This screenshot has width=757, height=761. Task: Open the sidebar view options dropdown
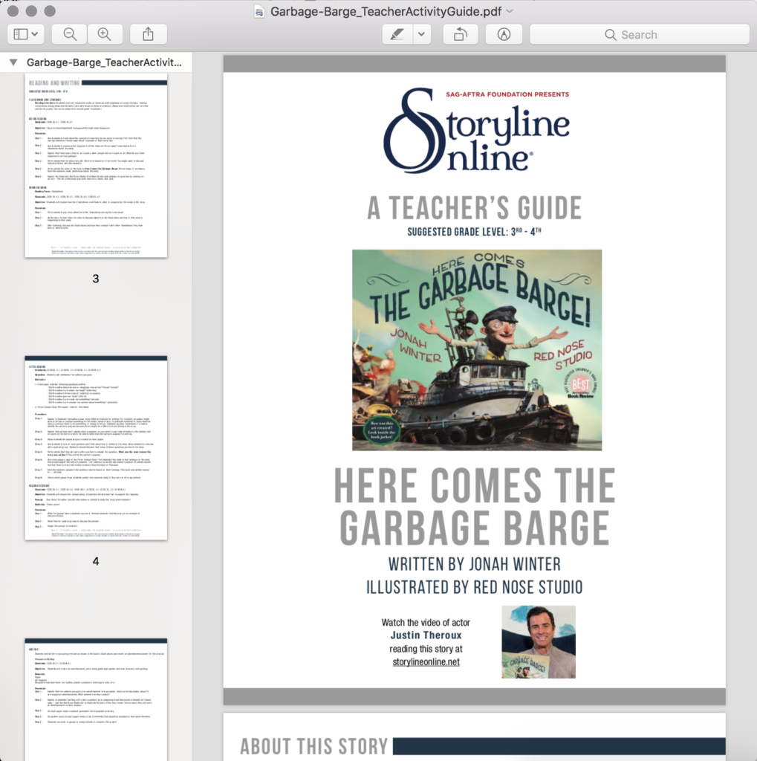pyautogui.click(x=27, y=34)
